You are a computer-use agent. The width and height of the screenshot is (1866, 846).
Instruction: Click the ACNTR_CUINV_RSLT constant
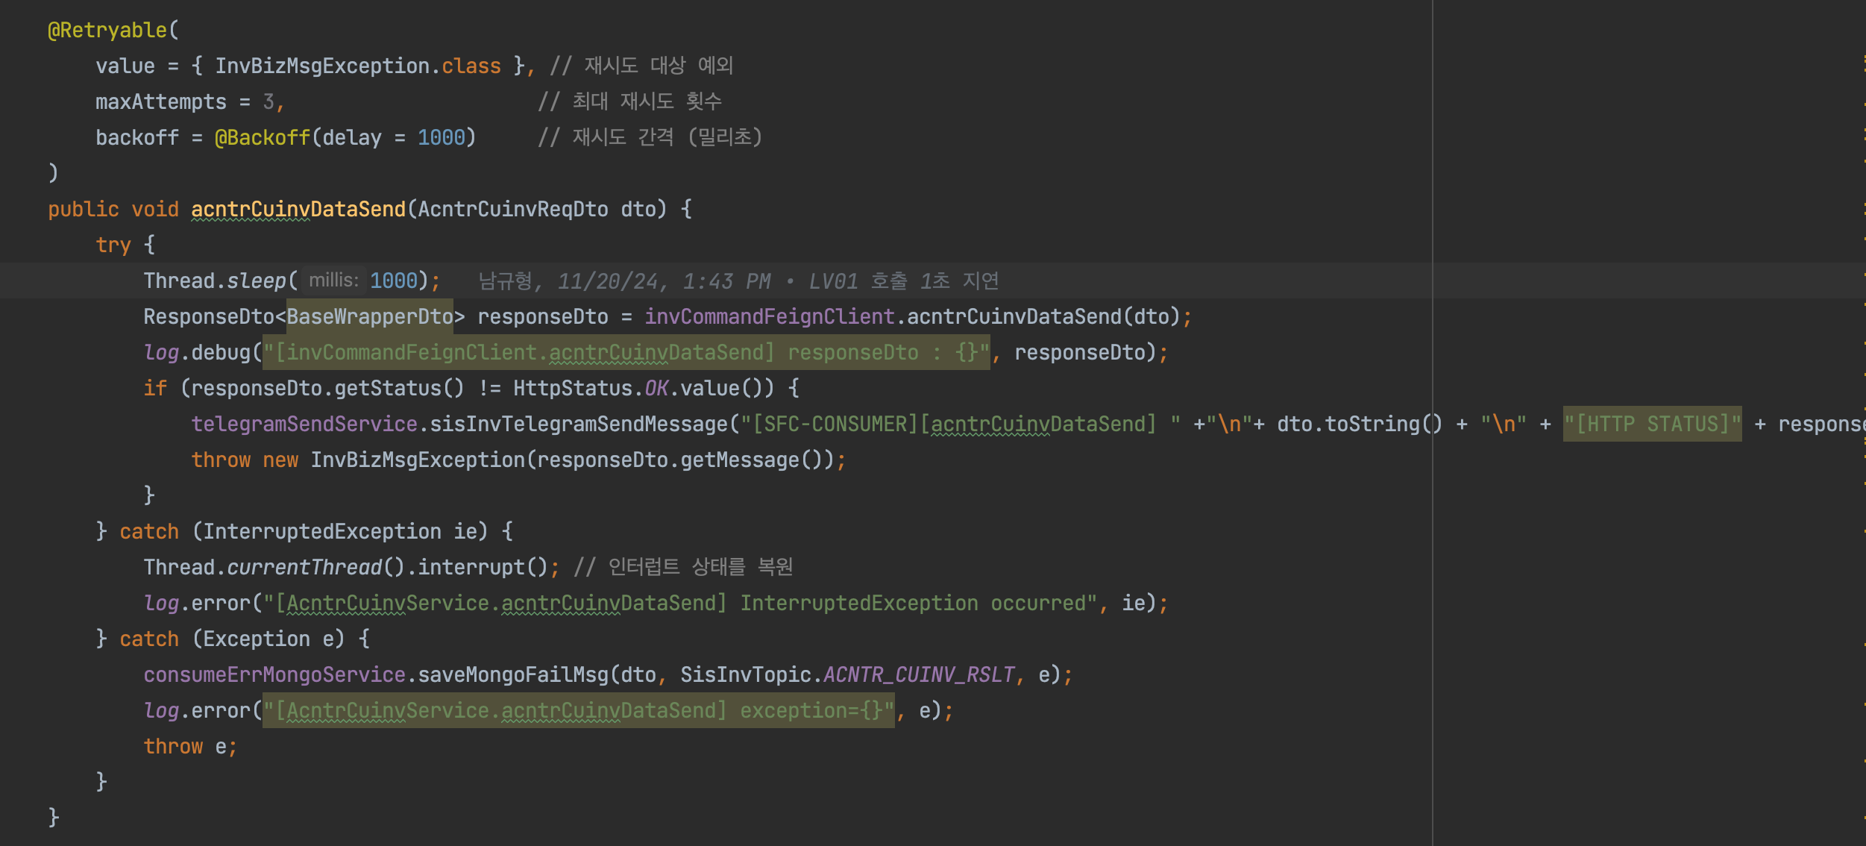click(x=918, y=674)
